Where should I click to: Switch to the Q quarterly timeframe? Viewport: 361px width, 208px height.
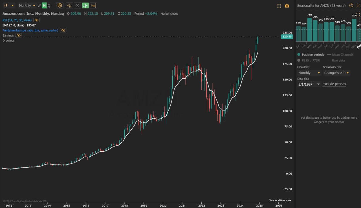click(x=49, y=6)
